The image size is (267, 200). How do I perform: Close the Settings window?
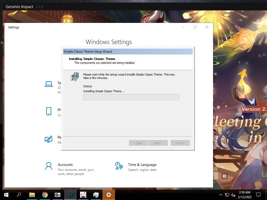207,27
